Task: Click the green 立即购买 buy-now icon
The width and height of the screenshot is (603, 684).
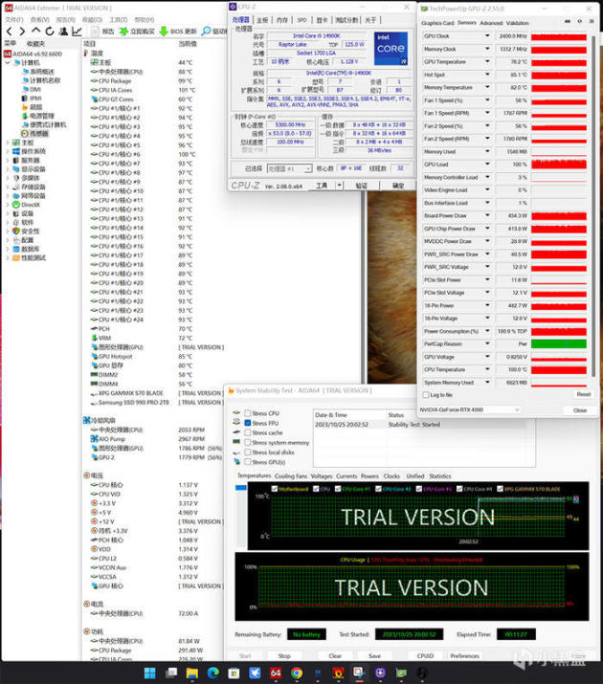Action: (123, 31)
